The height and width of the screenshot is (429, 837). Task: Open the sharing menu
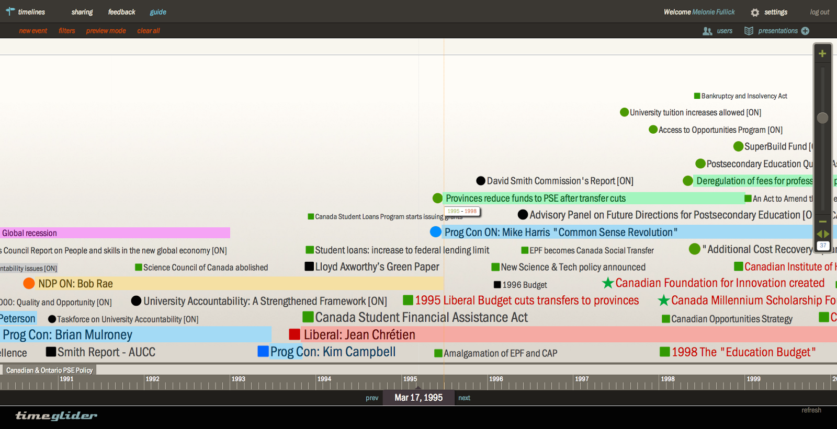click(x=82, y=12)
